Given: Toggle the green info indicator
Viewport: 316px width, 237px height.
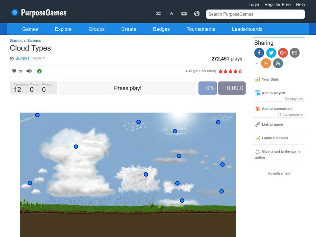Looking at the screenshot, I should (x=38, y=71).
